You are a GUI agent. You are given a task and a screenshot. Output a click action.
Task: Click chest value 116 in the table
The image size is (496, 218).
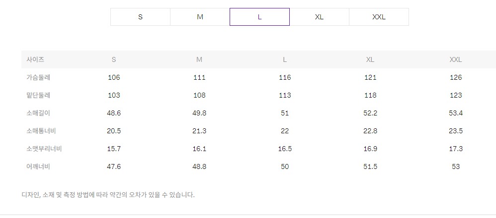[285, 77]
